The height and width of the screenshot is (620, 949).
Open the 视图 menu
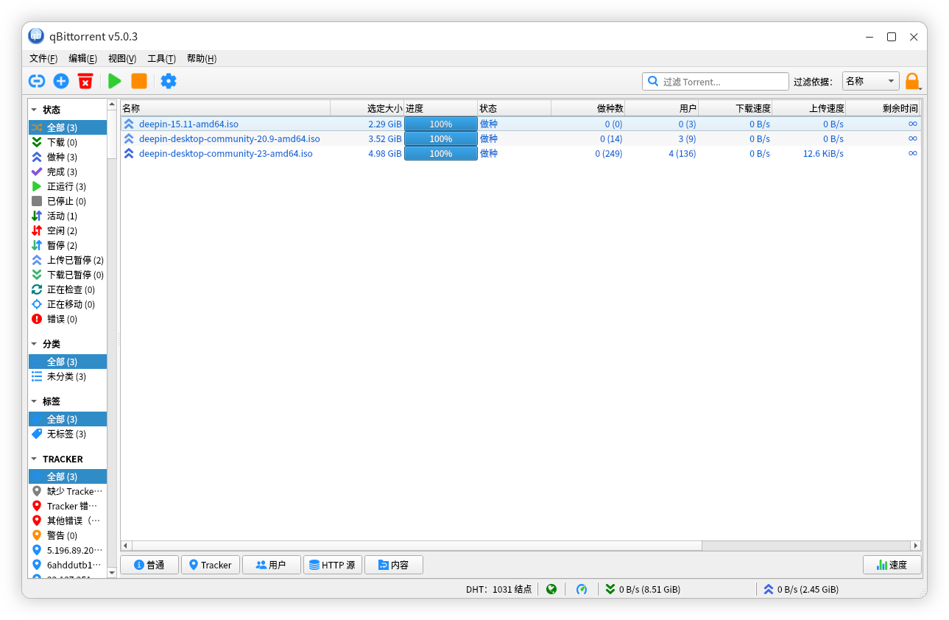122,59
